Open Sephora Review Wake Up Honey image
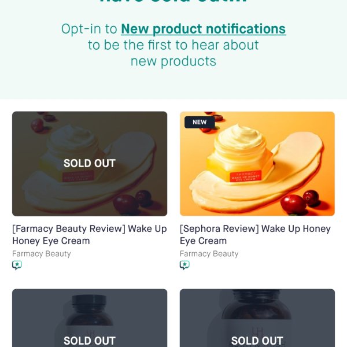Screen dimensions: 347x347 tap(257, 164)
